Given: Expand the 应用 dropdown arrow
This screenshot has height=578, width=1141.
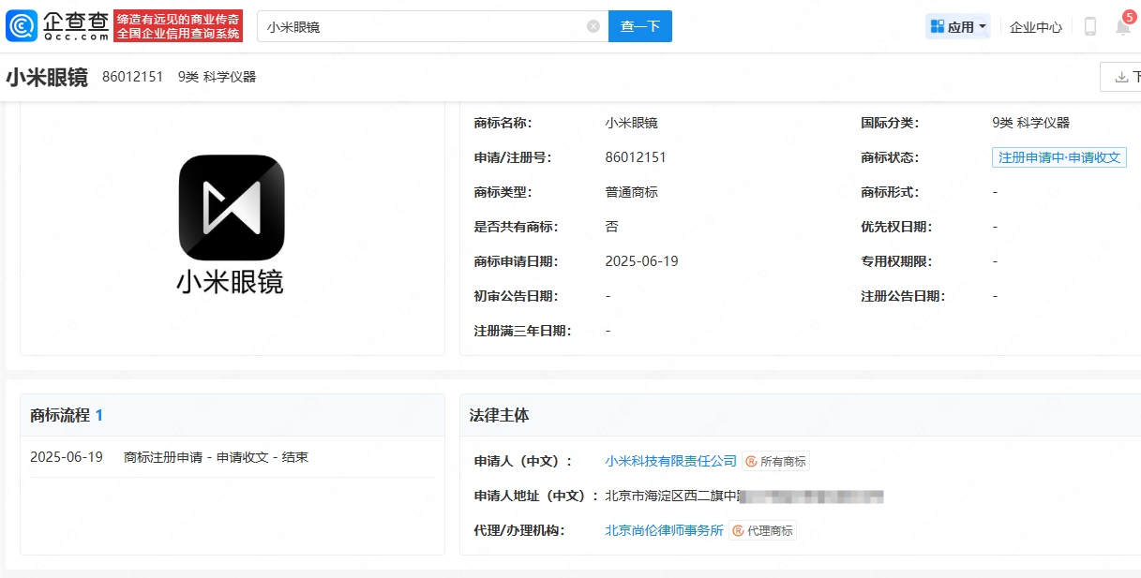Looking at the screenshot, I should coord(983,26).
